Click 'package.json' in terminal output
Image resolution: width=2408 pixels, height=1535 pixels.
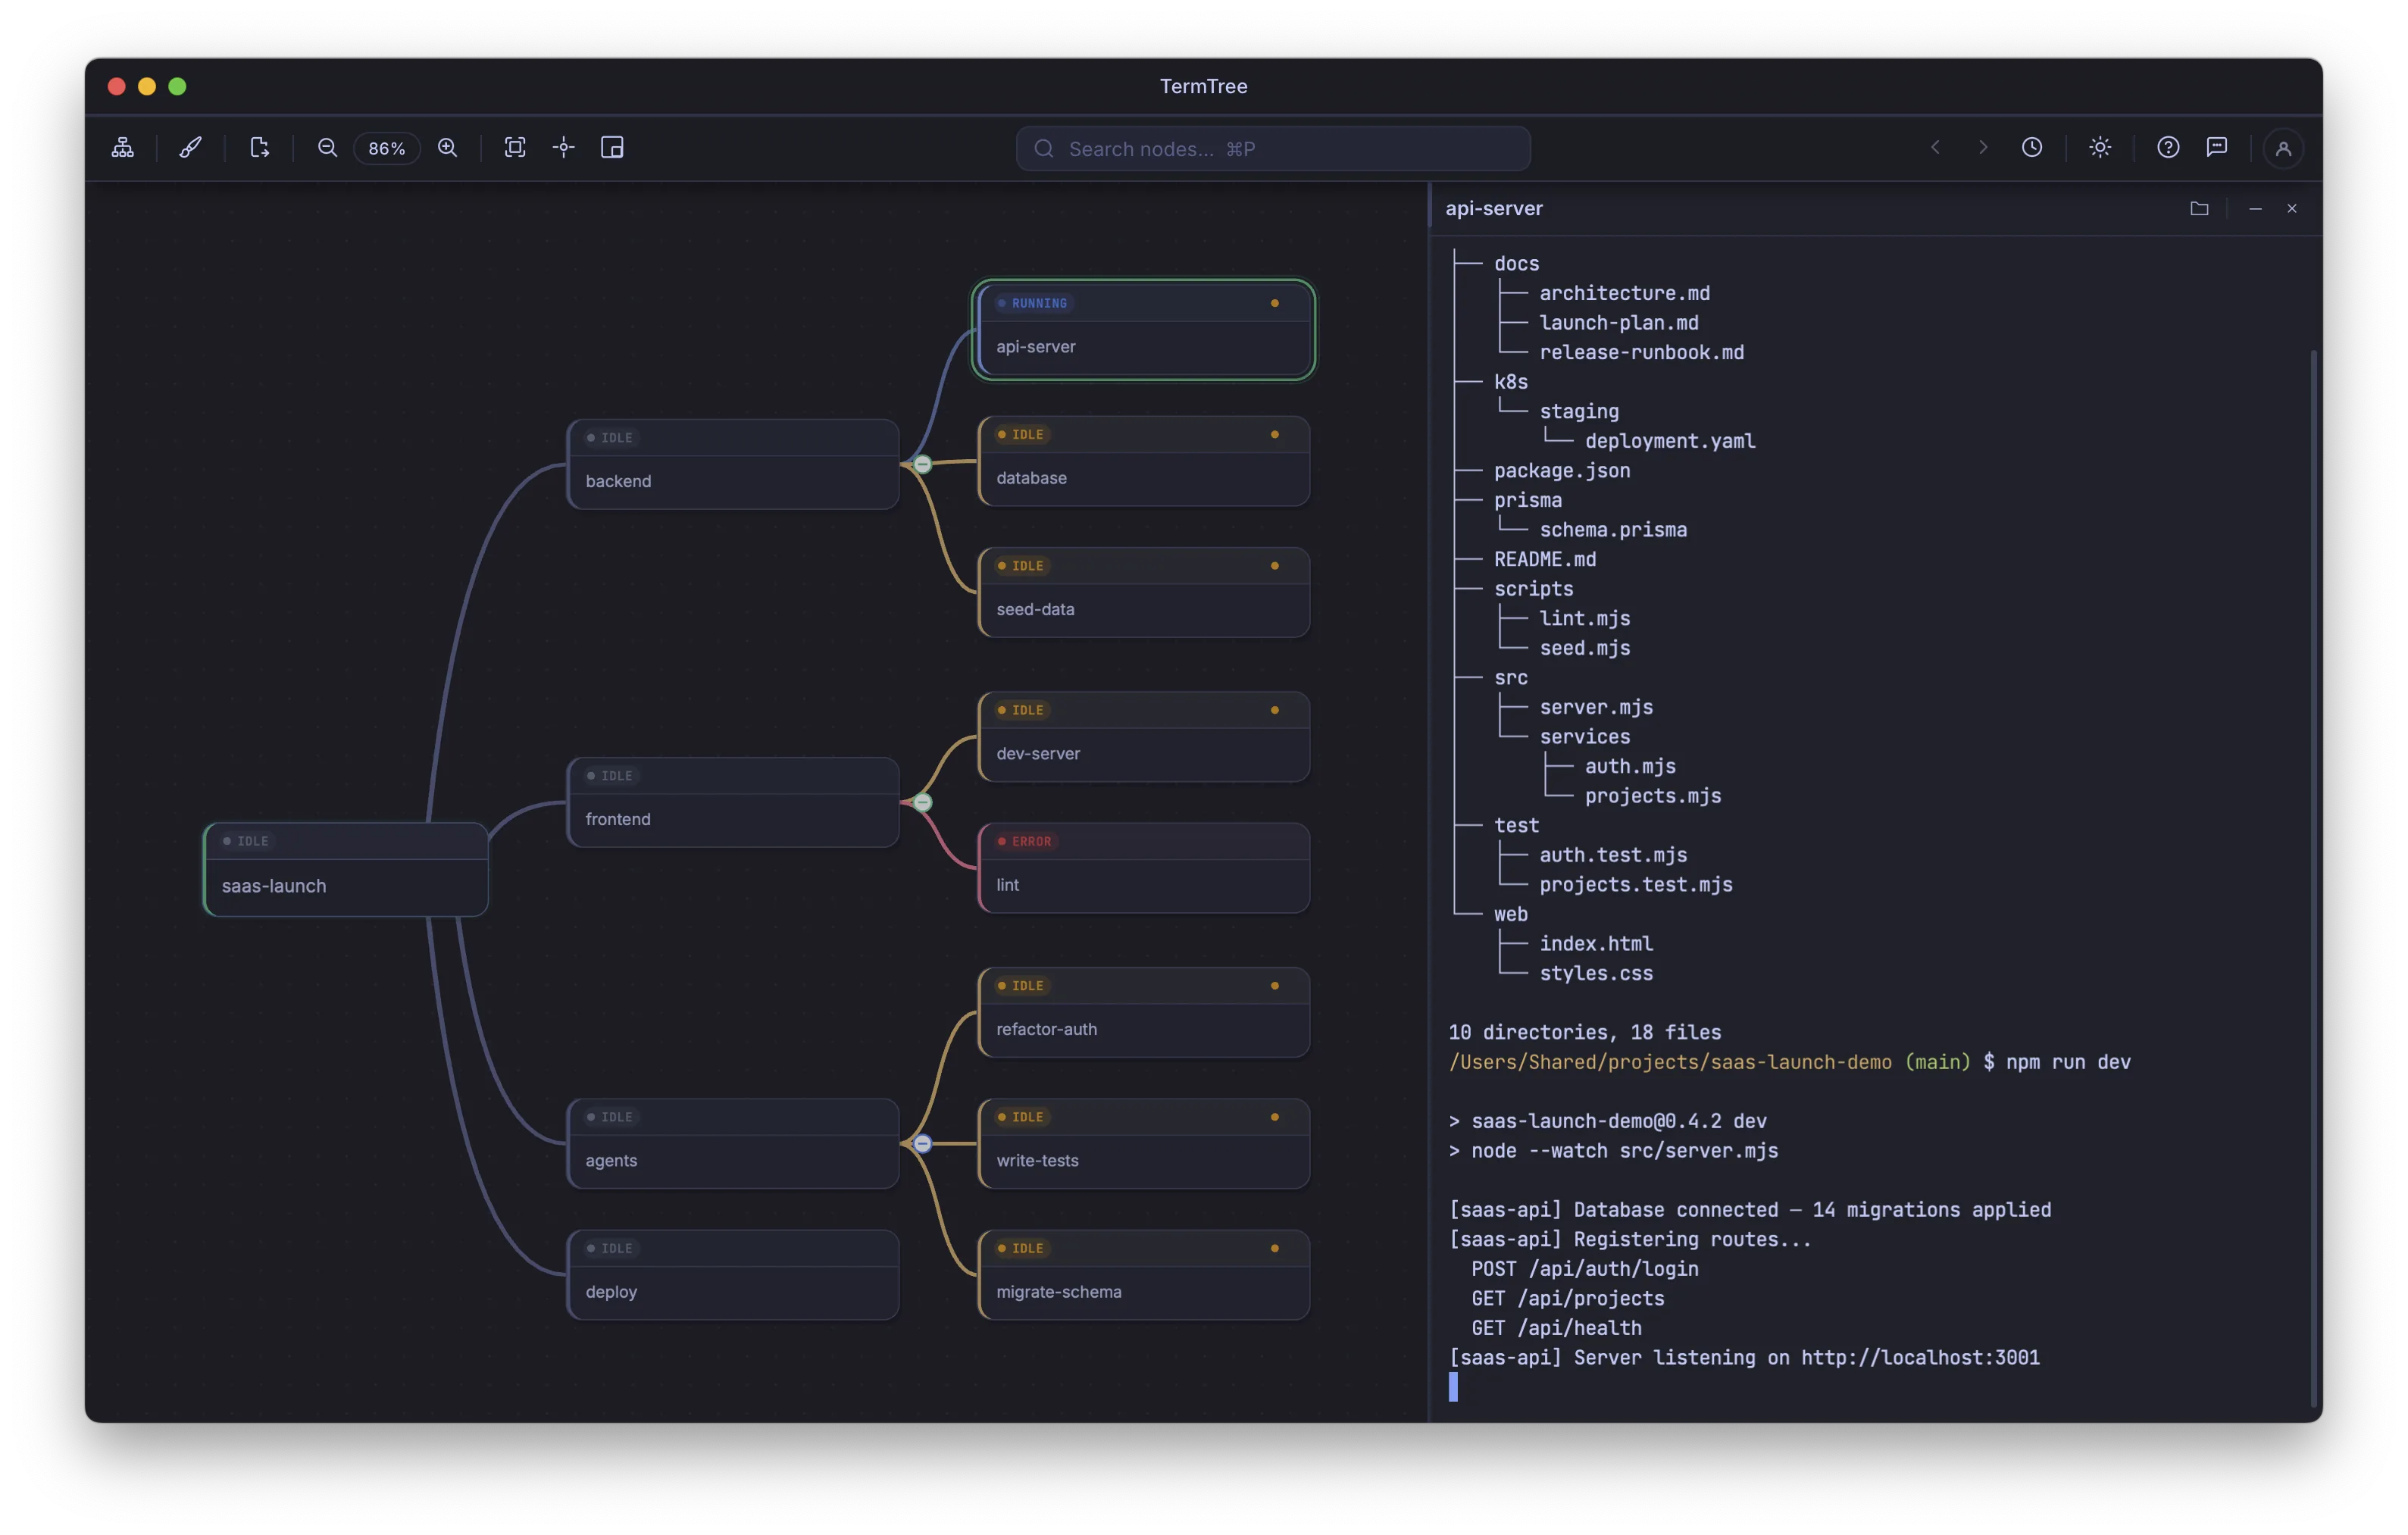tap(1562, 471)
